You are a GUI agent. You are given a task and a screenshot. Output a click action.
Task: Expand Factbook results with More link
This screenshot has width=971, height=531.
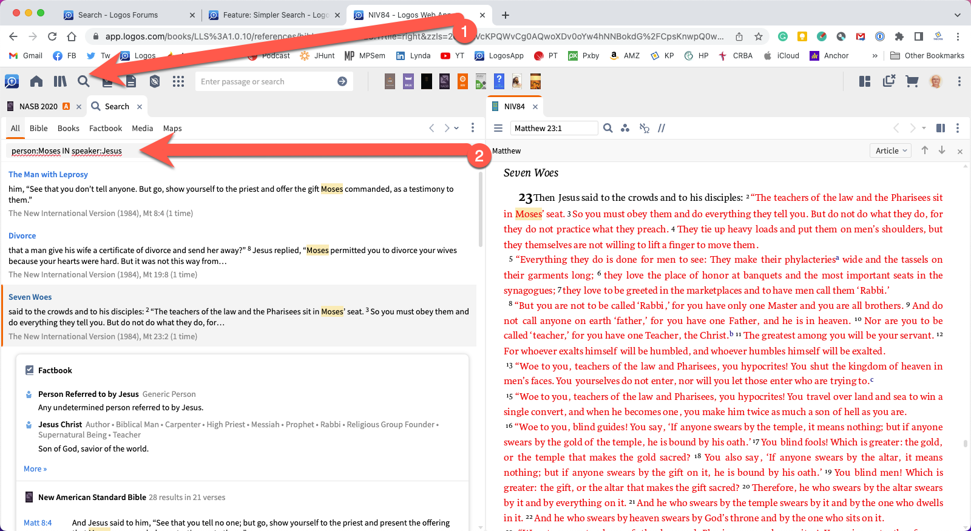pyautogui.click(x=35, y=468)
